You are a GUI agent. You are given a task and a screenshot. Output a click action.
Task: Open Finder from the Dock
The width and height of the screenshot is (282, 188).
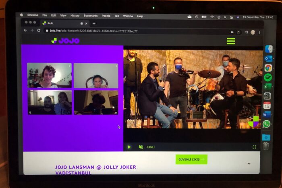(269, 49)
